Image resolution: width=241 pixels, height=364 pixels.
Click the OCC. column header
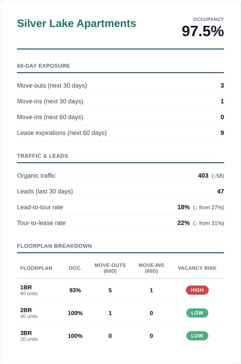(x=75, y=268)
